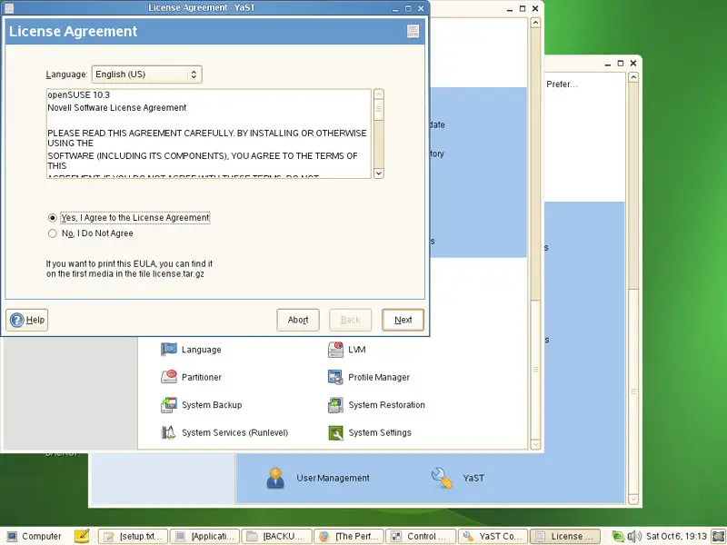Switch to Applicati... taskbar window
This screenshot has height=545, width=727.
pos(205,536)
